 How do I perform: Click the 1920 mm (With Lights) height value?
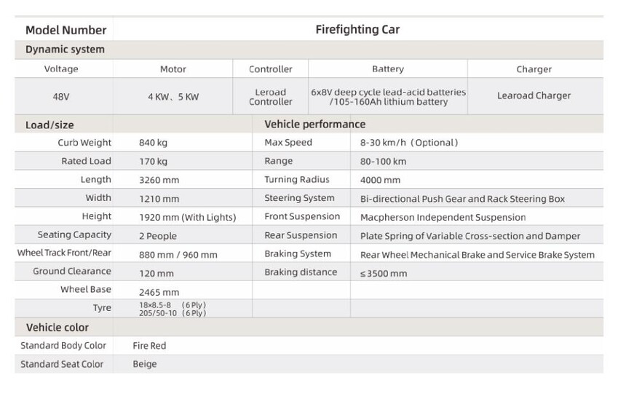[x=188, y=217]
